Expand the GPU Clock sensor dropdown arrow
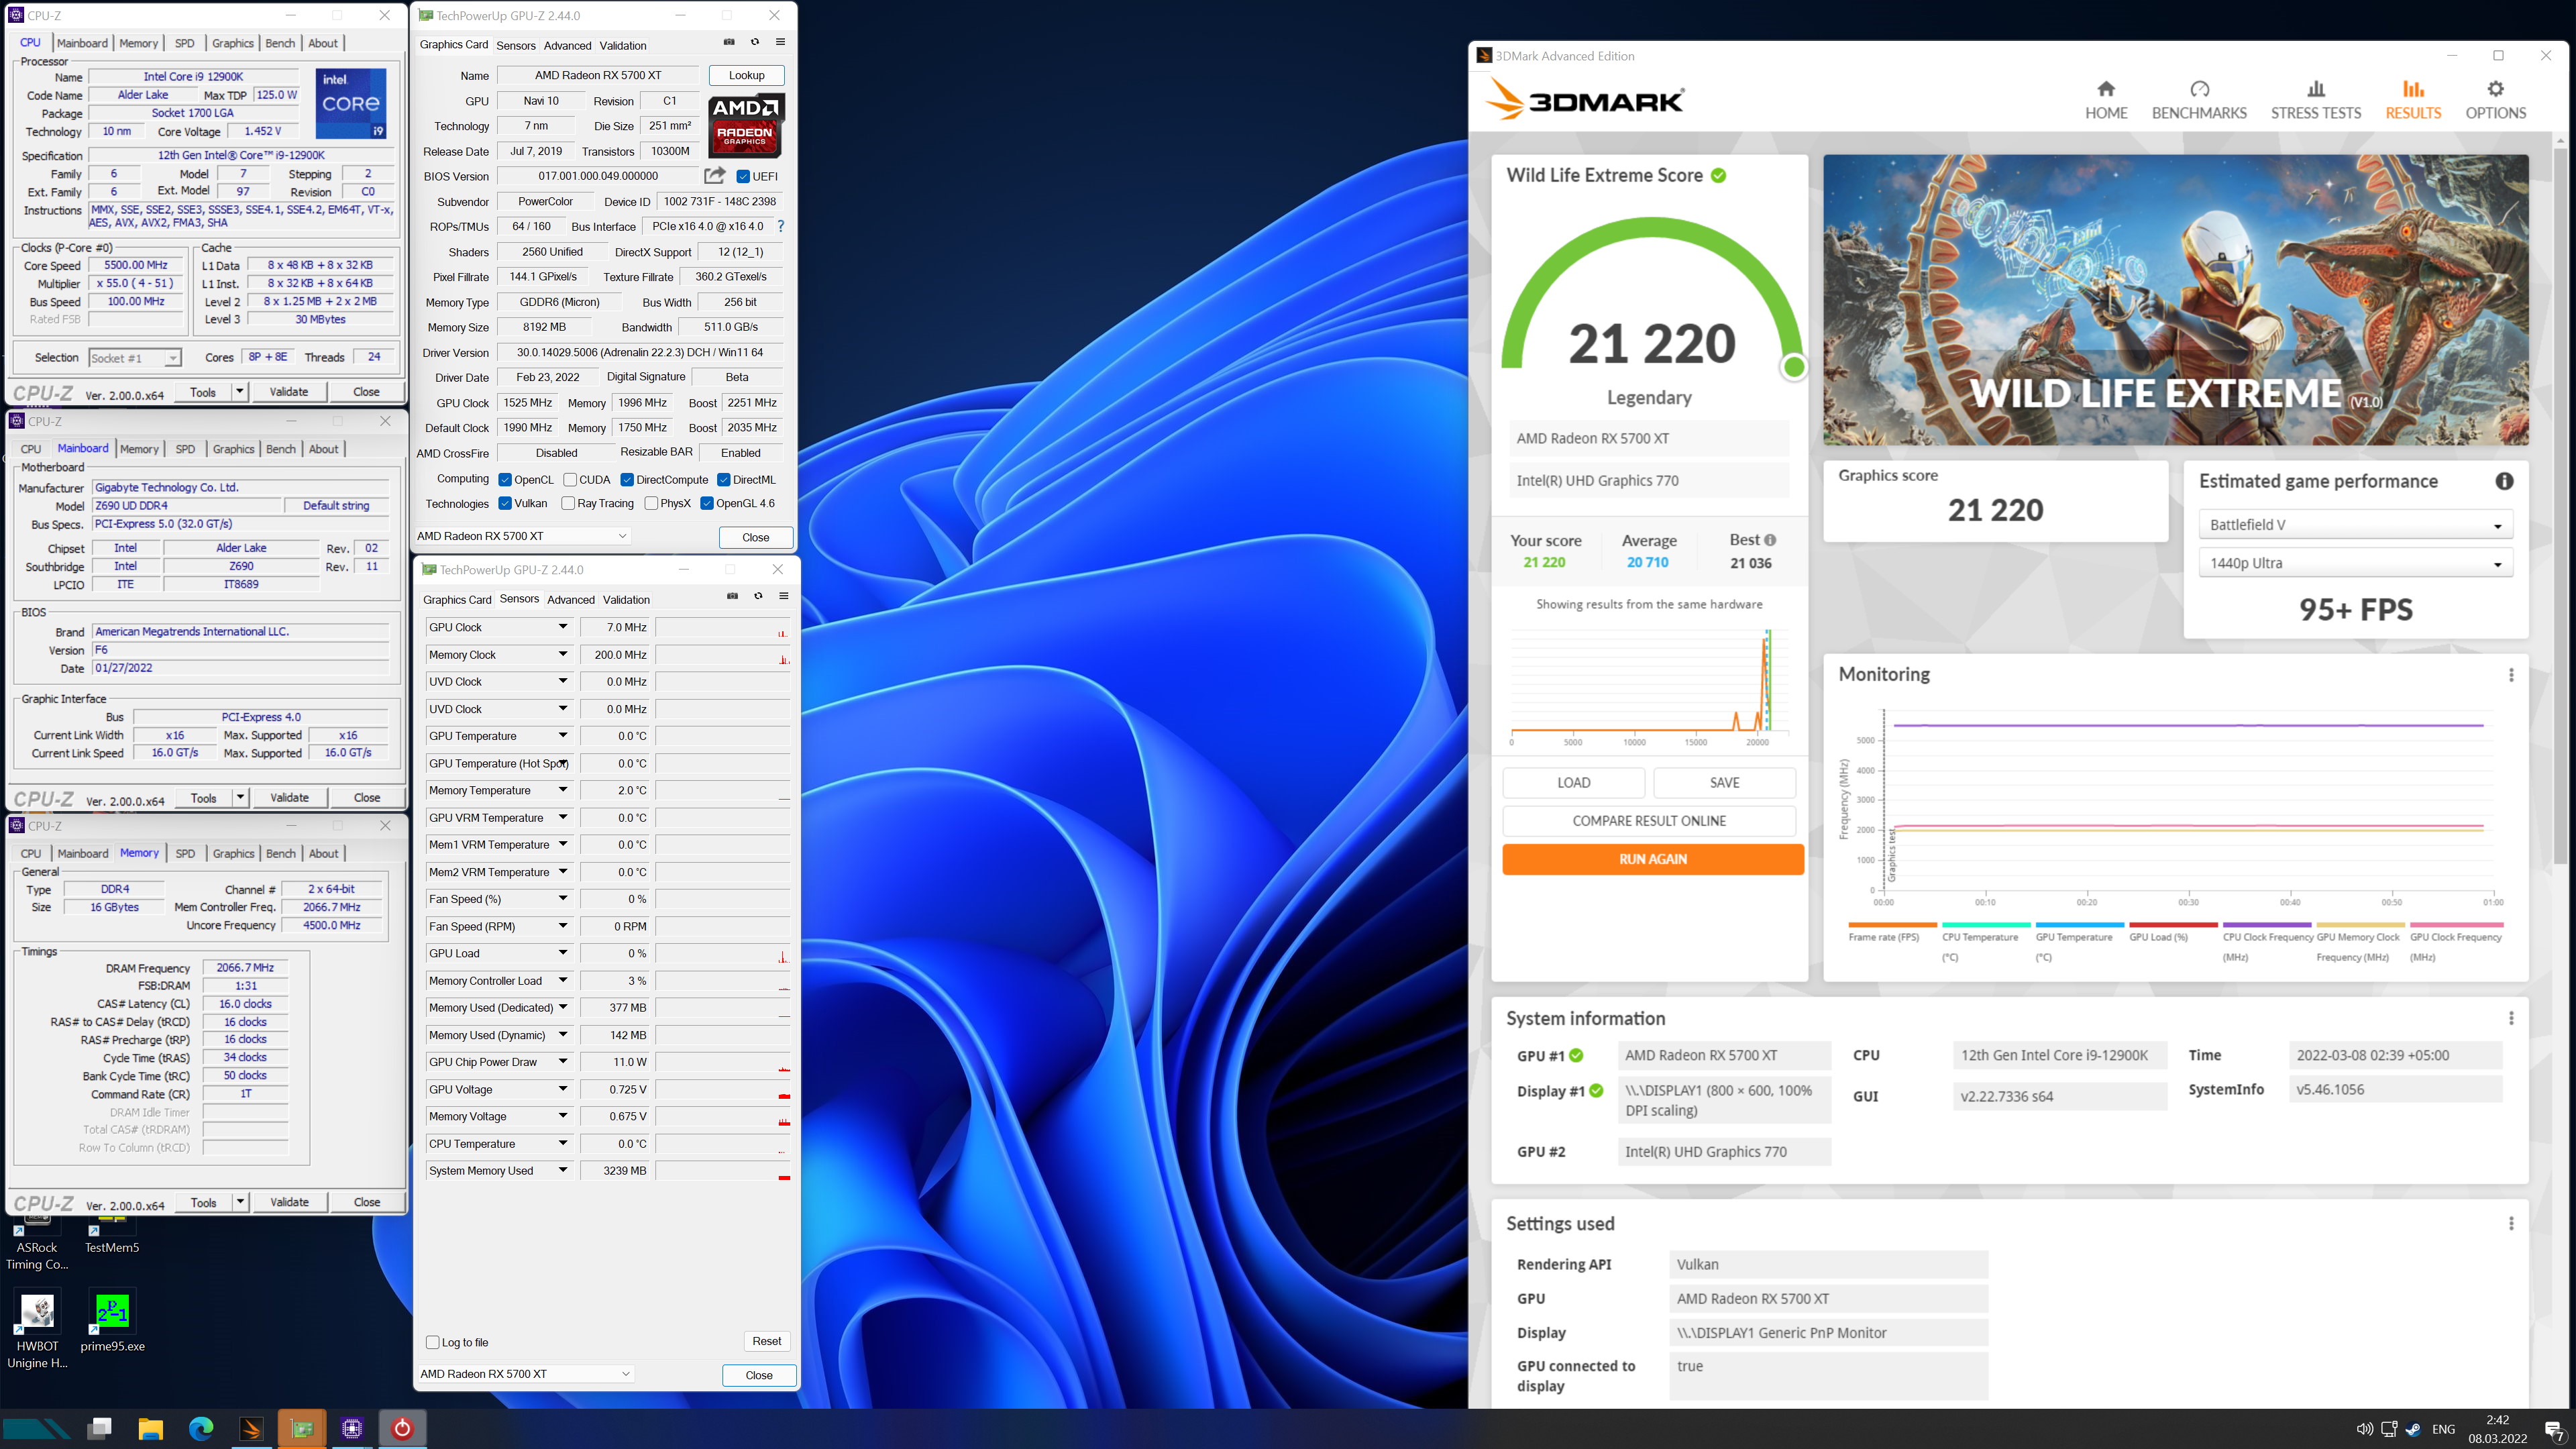The image size is (2576, 1449). (563, 627)
